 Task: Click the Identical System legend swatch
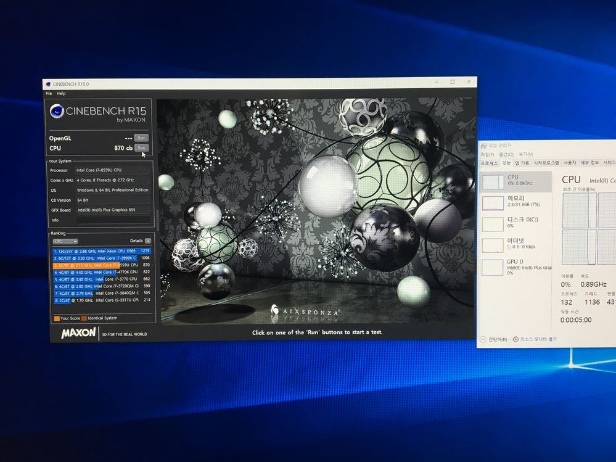[84, 318]
